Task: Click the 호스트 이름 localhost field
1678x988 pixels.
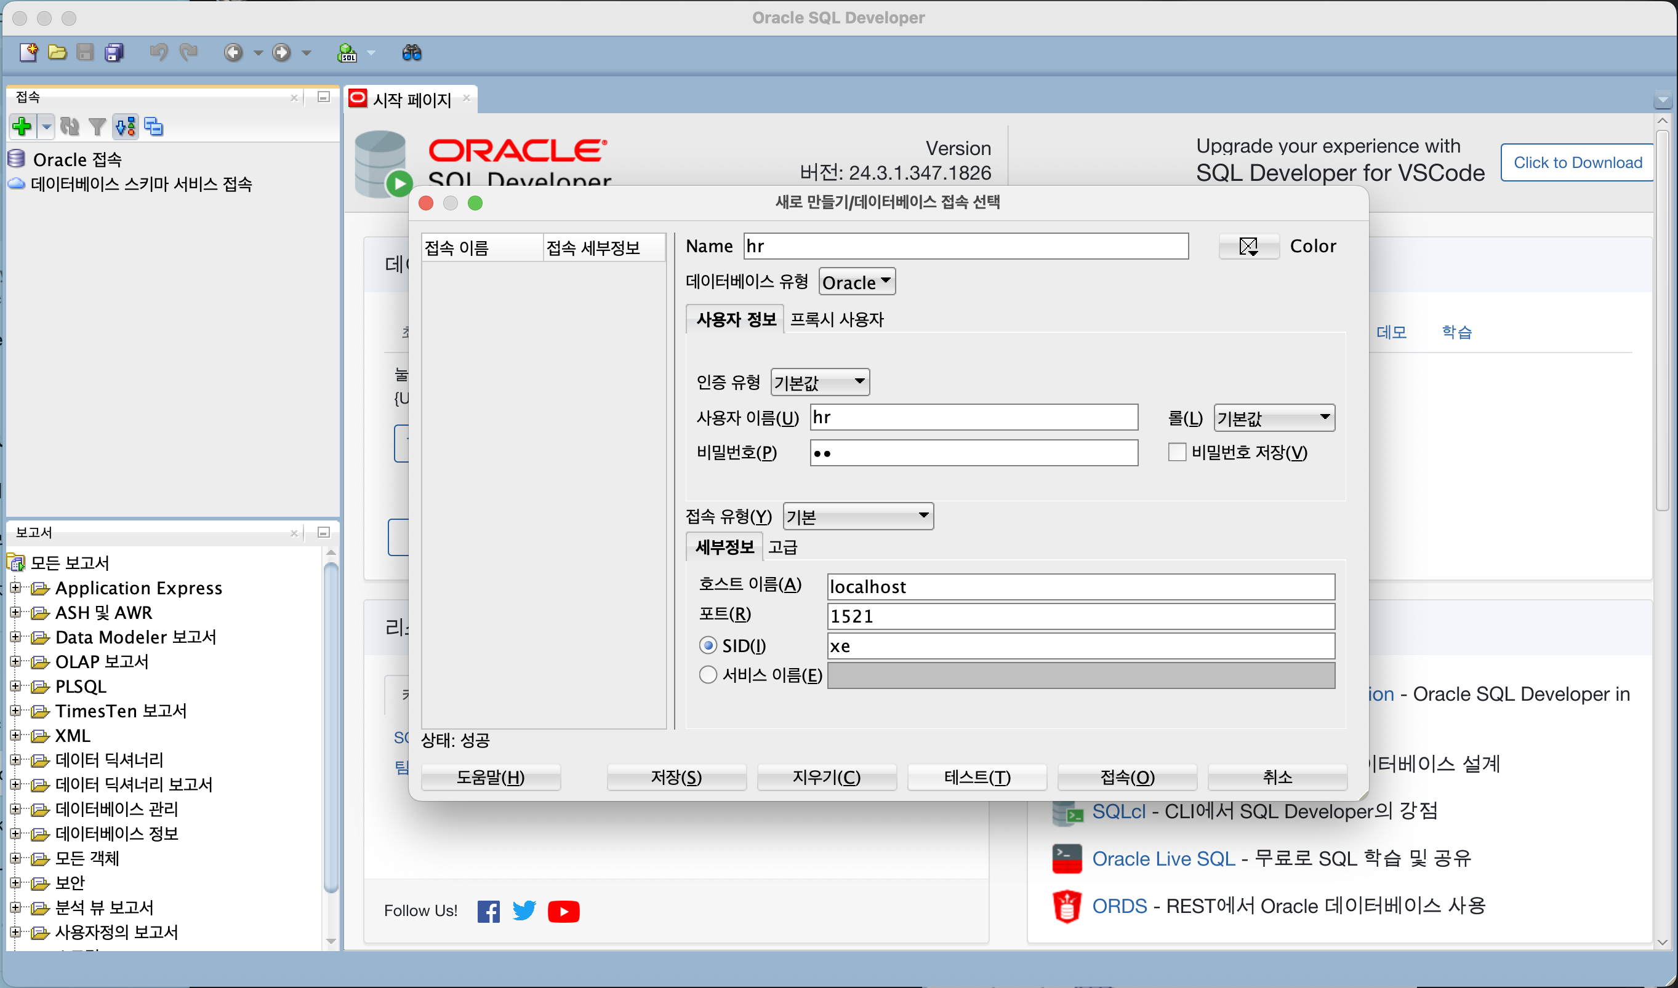Action: (1080, 586)
